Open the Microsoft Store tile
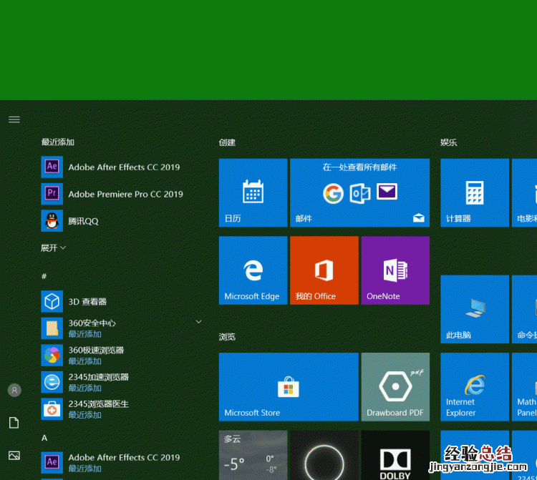Viewport: 537px width, 480px height. (x=289, y=386)
